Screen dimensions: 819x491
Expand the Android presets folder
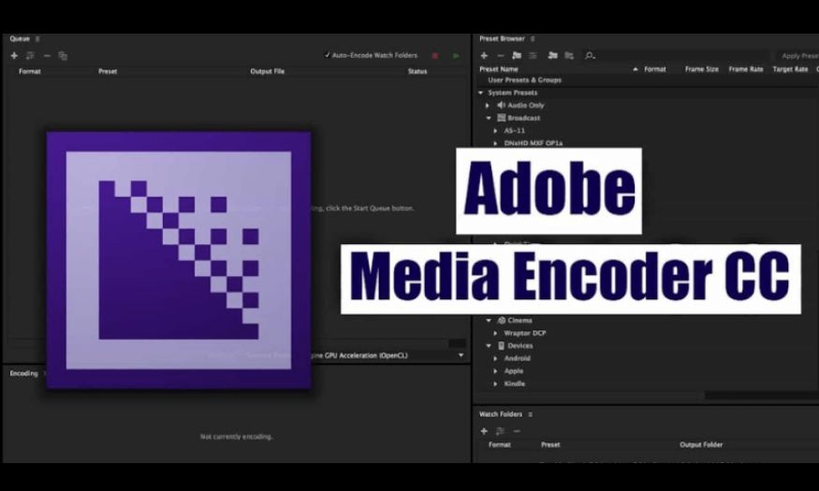click(496, 358)
